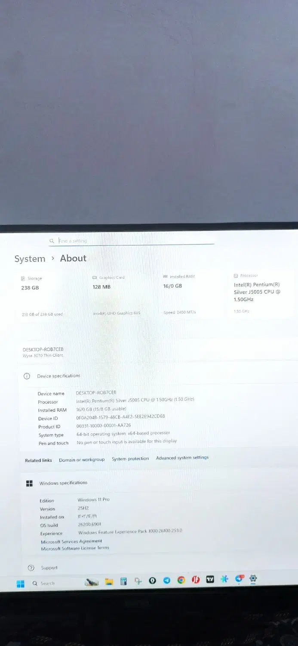Select the Pentium Silver J5005 processor card

[261, 294]
